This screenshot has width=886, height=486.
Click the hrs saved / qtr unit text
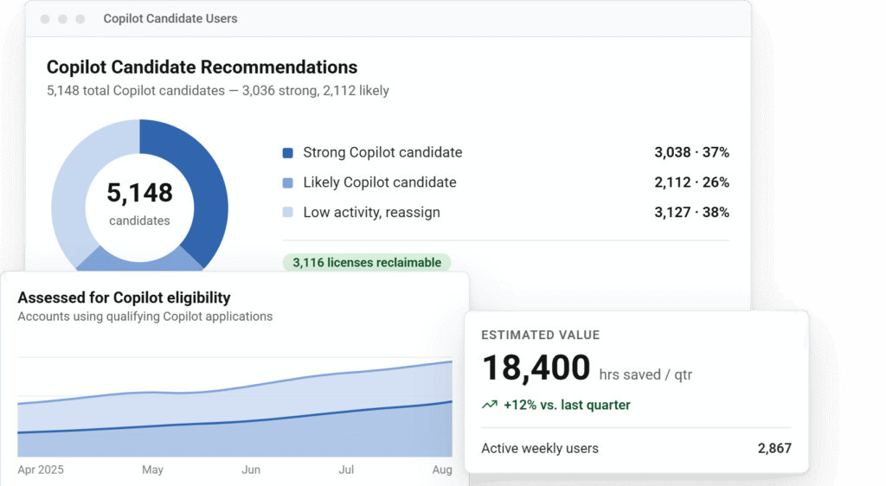645,374
